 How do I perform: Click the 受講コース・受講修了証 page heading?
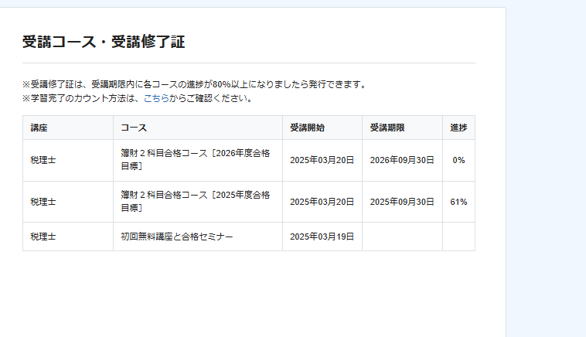point(104,42)
